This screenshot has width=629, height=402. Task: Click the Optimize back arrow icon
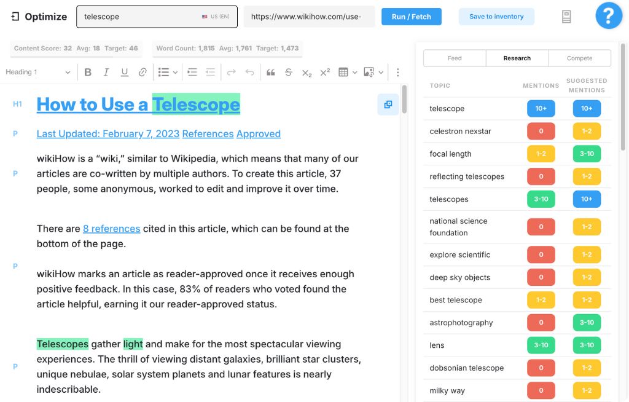tap(15, 17)
